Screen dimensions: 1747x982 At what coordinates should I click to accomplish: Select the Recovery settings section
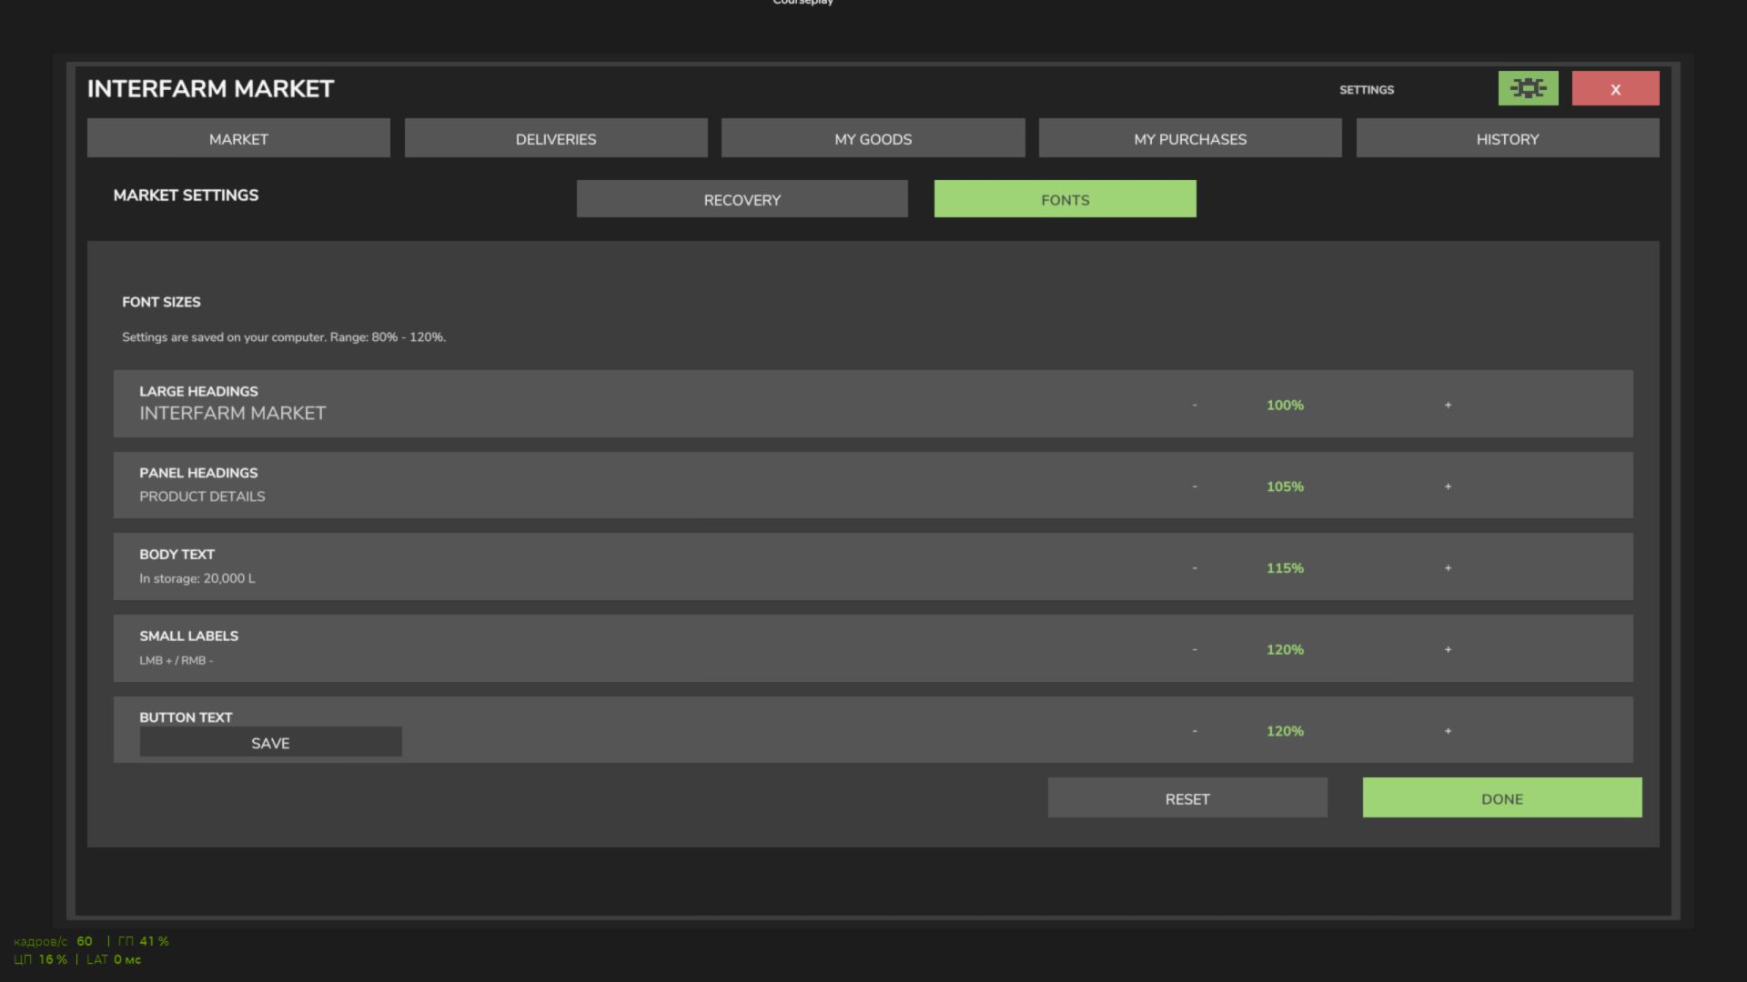tap(742, 199)
